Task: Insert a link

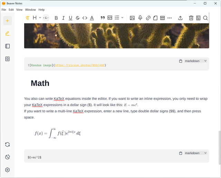Action: (x=148, y=18)
